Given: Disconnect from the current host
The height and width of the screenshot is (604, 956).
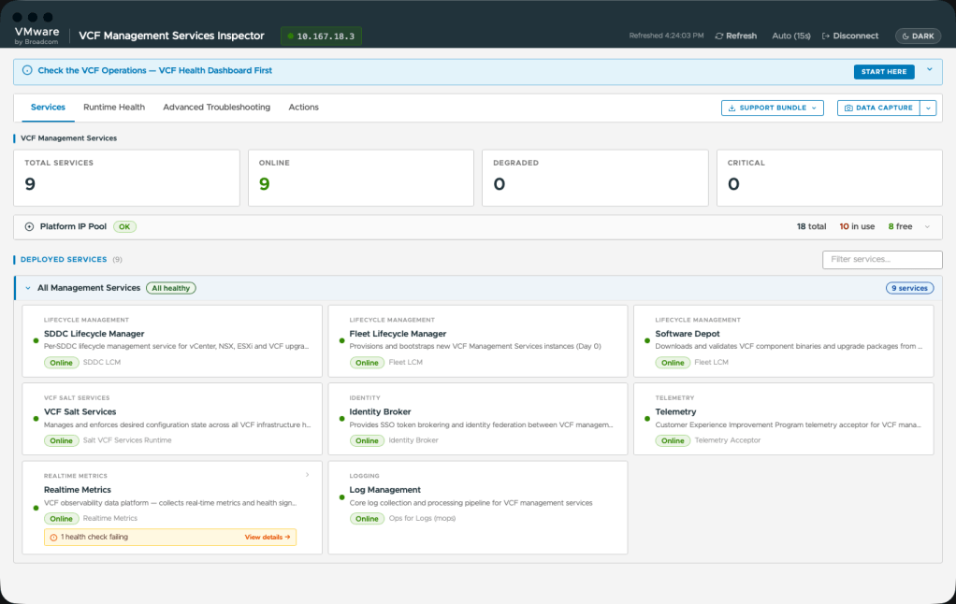Looking at the screenshot, I should click(850, 36).
